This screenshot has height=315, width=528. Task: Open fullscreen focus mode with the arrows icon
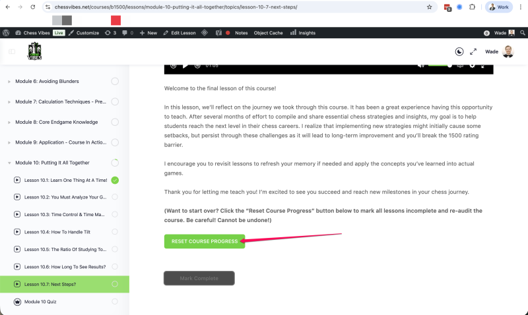[x=473, y=51]
